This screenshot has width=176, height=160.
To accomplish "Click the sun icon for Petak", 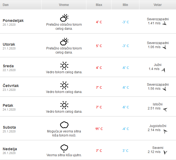I will pyautogui.click(x=64, y=105).
